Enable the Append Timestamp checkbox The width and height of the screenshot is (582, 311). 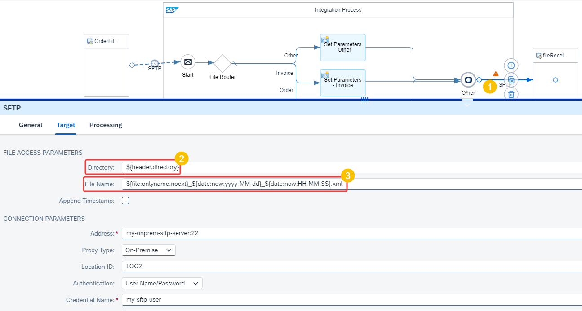(x=125, y=201)
